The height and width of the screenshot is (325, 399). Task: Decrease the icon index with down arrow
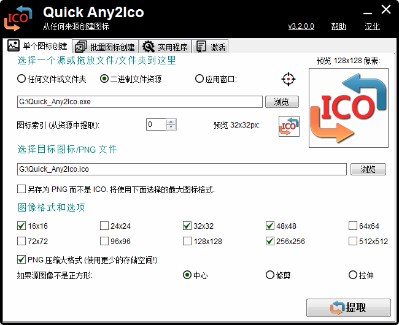click(x=171, y=128)
